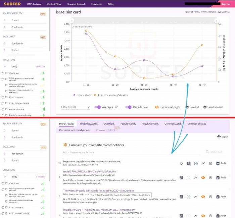Toggle the eye icon in the SimOptions result row
The width and height of the screenshot is (235, 218).
click(203, 197)
